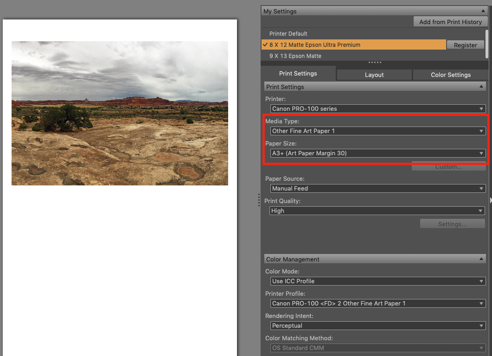
Task: Open the Printer dropdown
Action: [x=377, y=109]
